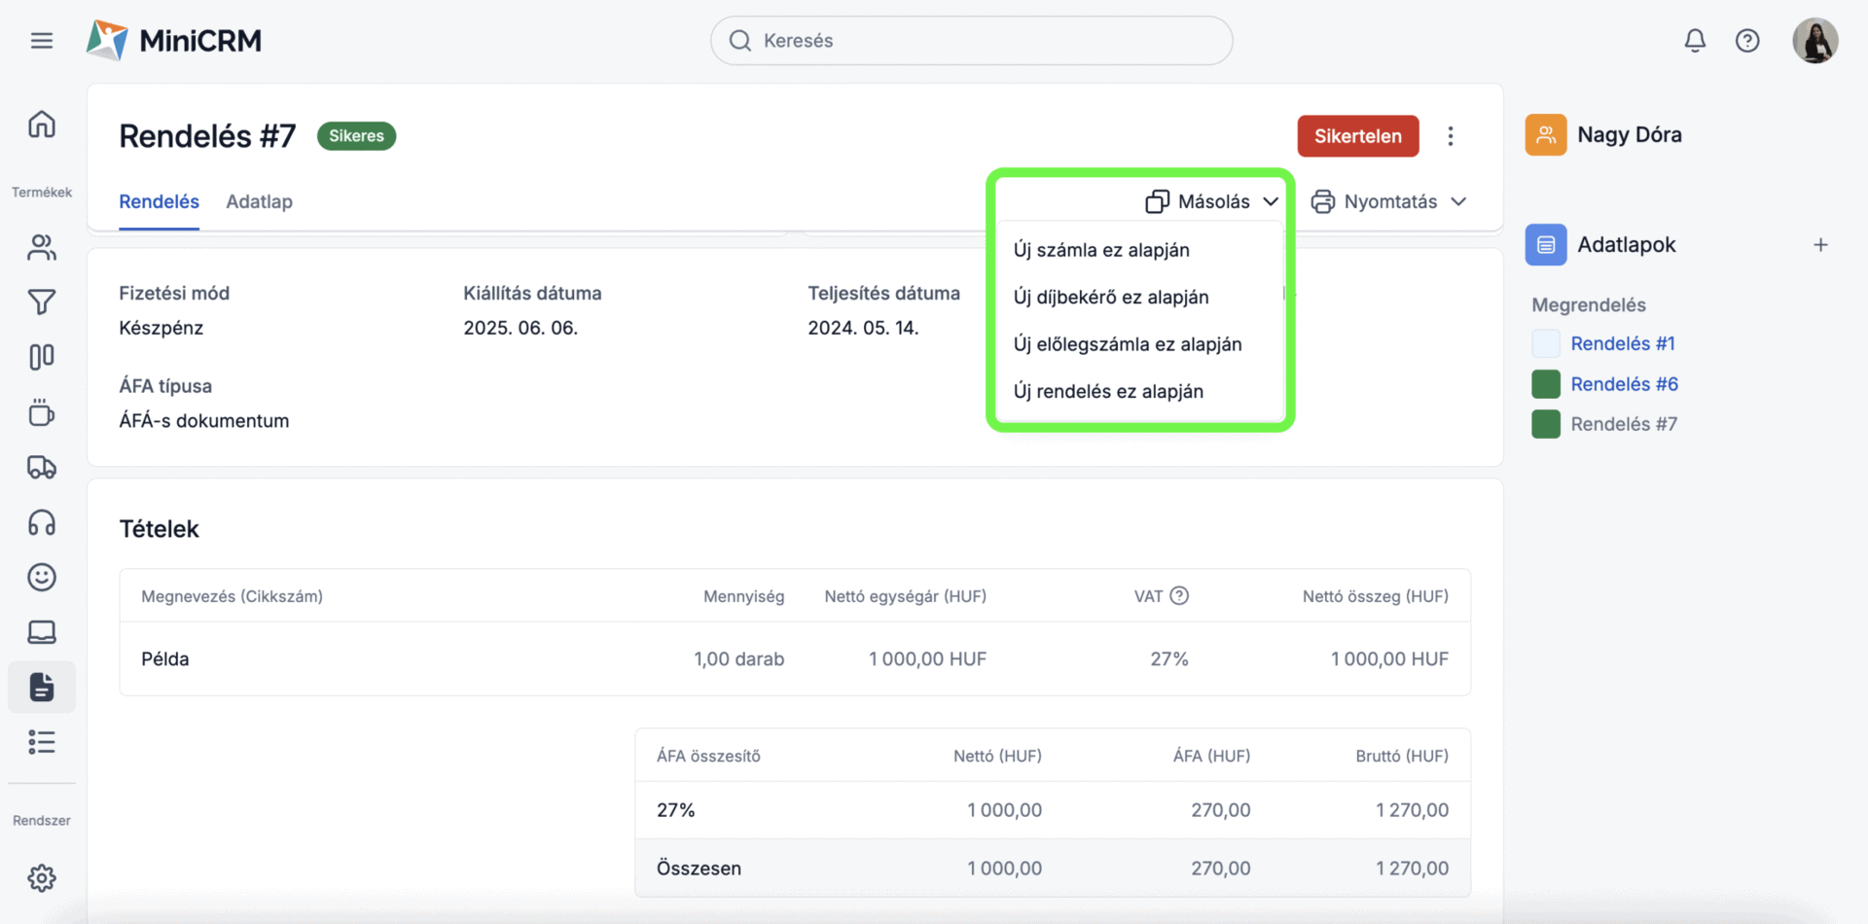Open the Rendelés #7 sidebar item
Viewport: 1868px width, 924px height.
point(1624,424)
